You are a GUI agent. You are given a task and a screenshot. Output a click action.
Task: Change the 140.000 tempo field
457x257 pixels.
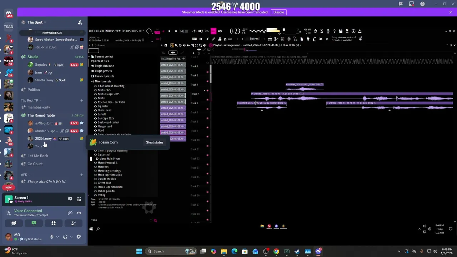[184, 31]
